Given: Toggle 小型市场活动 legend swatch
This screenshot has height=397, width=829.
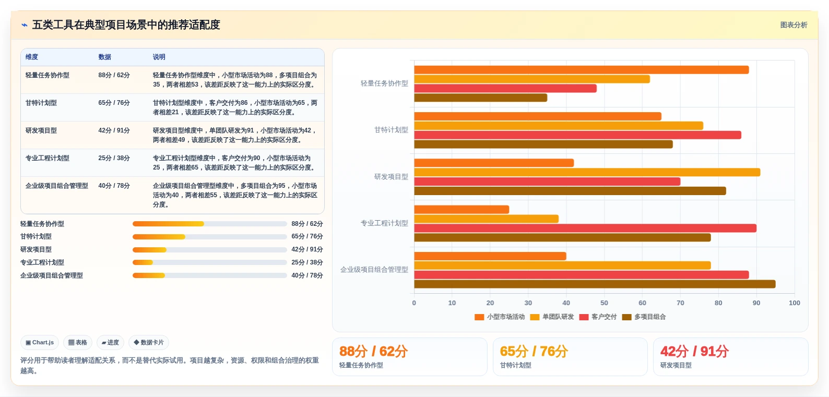Looking at the screenshot, I should tap(479, 317).
